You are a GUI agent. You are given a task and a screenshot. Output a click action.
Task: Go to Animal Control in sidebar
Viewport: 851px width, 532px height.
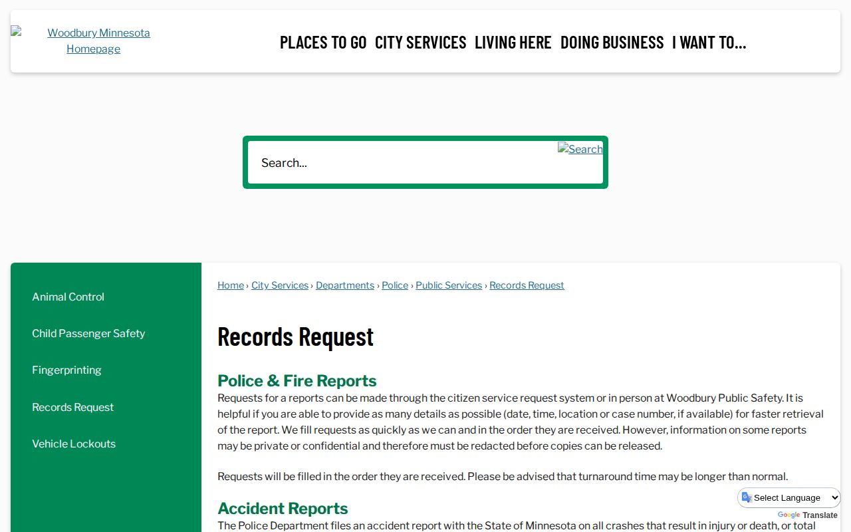click(x=68, y=297)
